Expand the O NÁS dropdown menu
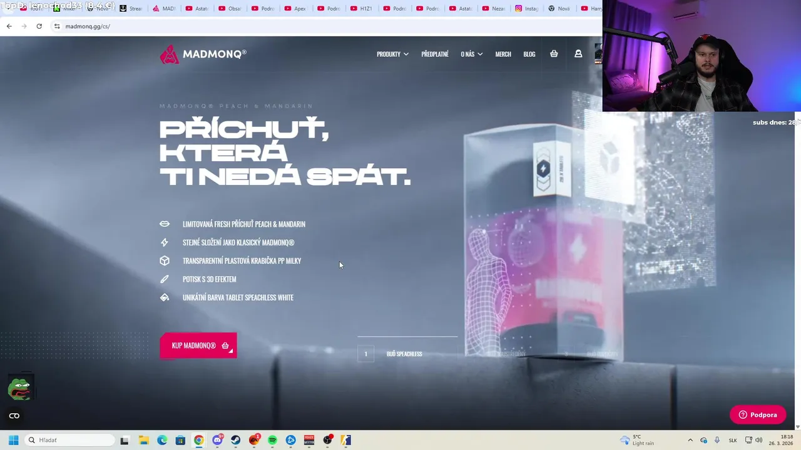This screenshot has height=450, width=801. click(x=471, y=54)
